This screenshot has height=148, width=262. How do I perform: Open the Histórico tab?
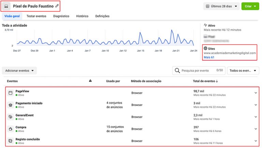tap(82, 16)
